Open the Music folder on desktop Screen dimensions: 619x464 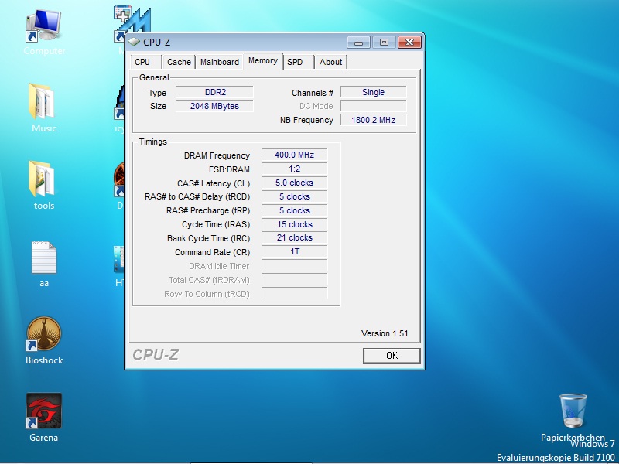[43, 107]
